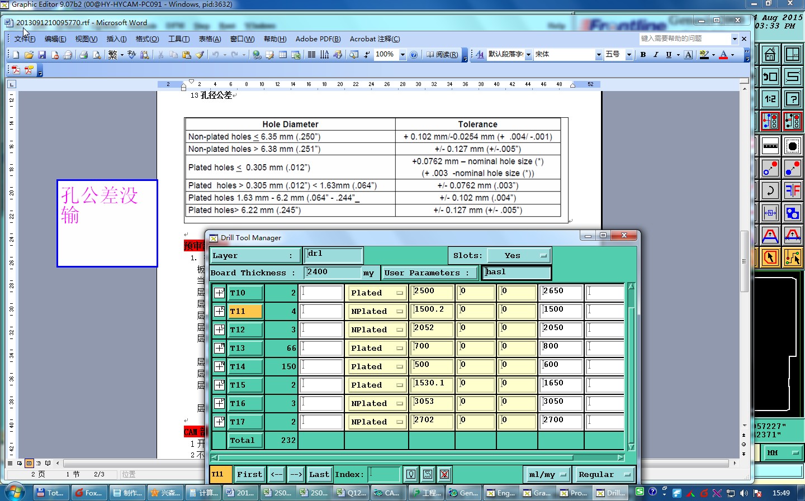805x501 pixels.
Task: Toggle Bold formatting in Word
Action: 643,55
